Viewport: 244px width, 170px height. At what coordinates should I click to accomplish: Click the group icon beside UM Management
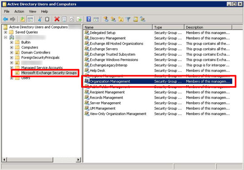click(87, 108)
